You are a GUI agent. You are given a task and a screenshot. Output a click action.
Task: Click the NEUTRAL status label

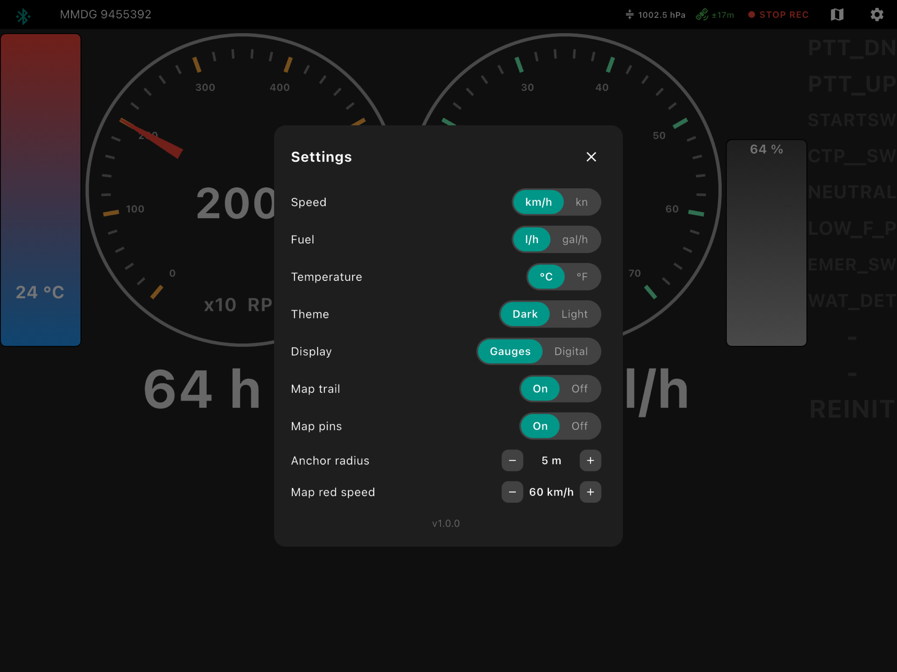tap(852, 192)
